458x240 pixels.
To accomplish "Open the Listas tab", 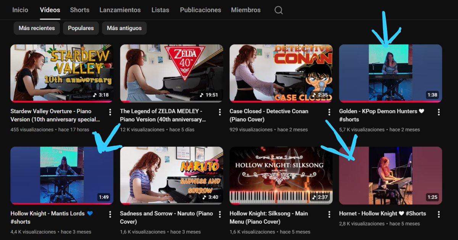I will [160, 10].
